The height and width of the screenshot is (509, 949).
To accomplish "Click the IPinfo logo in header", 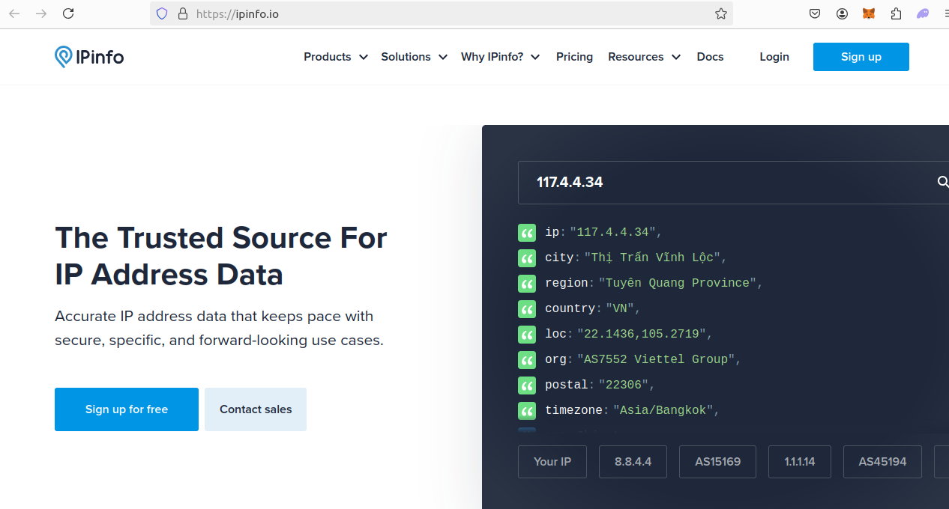I will pyautogui.click(x=89, y=57).
